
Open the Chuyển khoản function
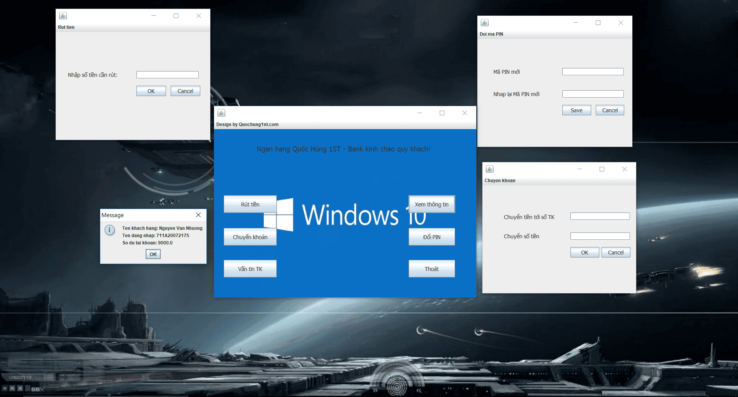pos(250,237)
